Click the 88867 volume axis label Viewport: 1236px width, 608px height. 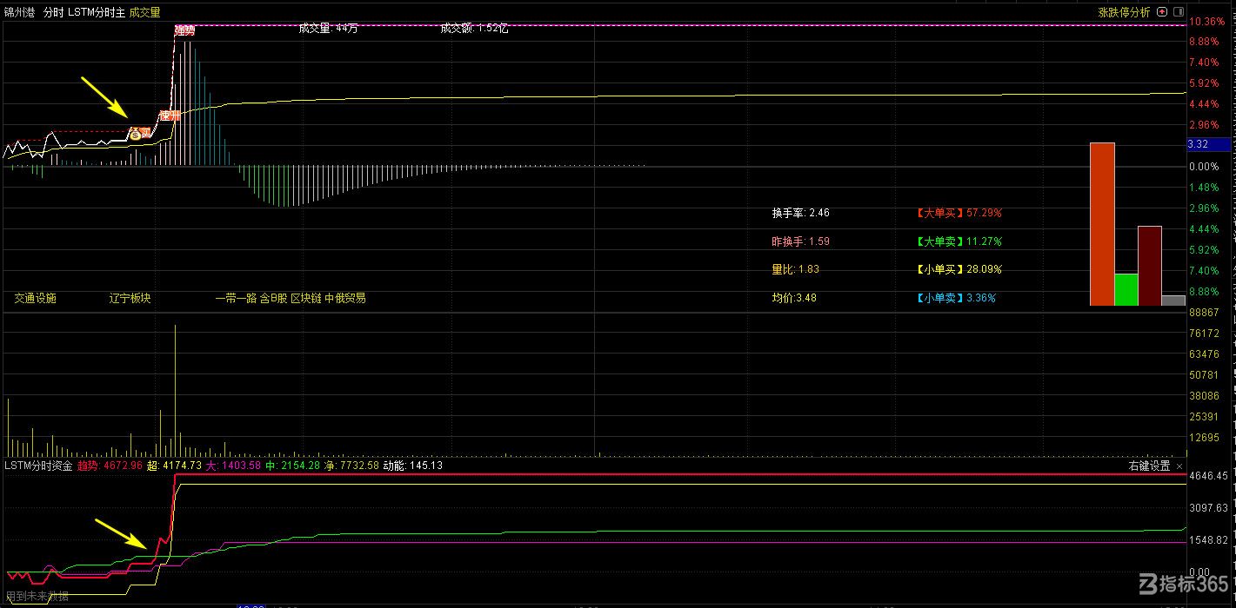(1204, 313)
